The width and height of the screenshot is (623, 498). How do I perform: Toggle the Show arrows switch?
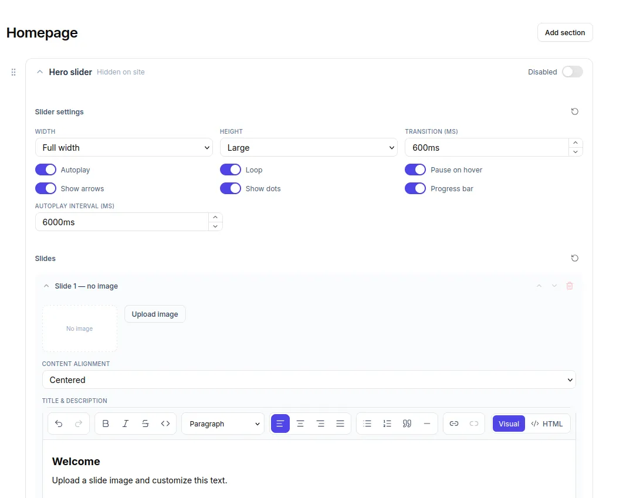click(x=46, y=189)
